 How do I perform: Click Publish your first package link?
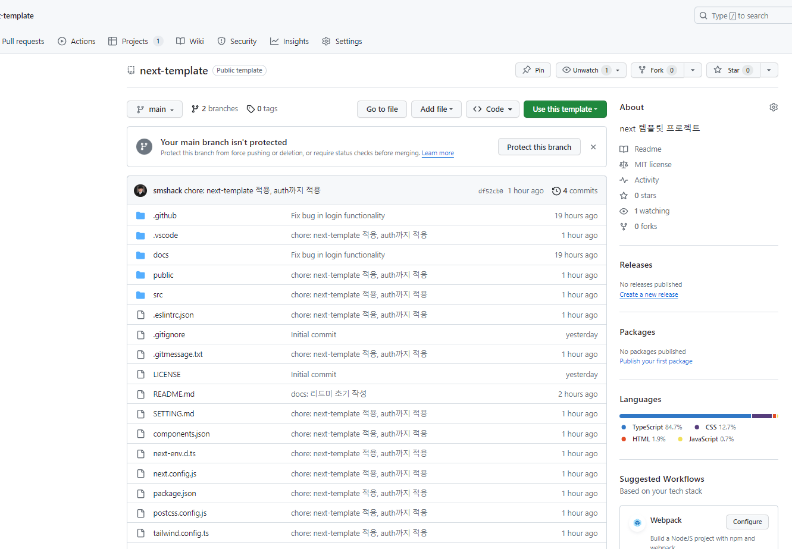coord(656,361)
